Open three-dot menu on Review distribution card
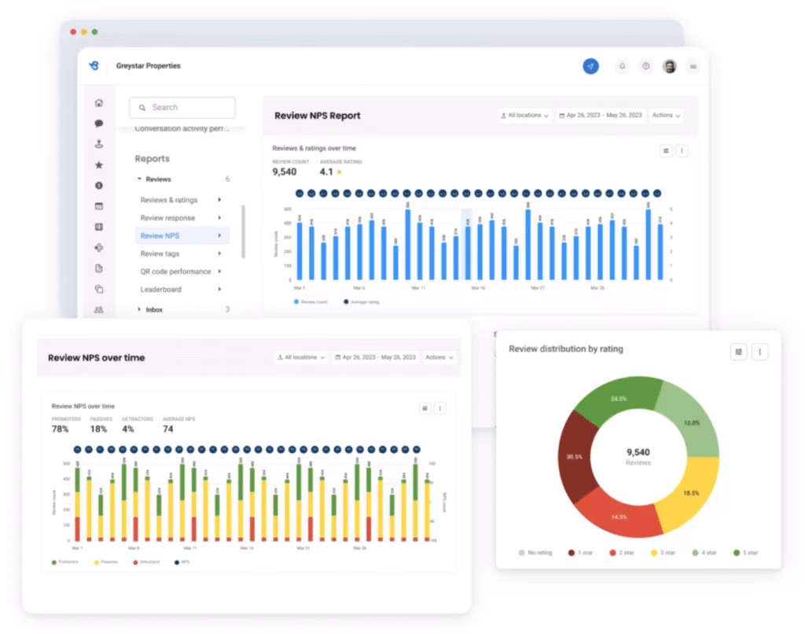This screenshot has height=634, width=805. (759, 352)
